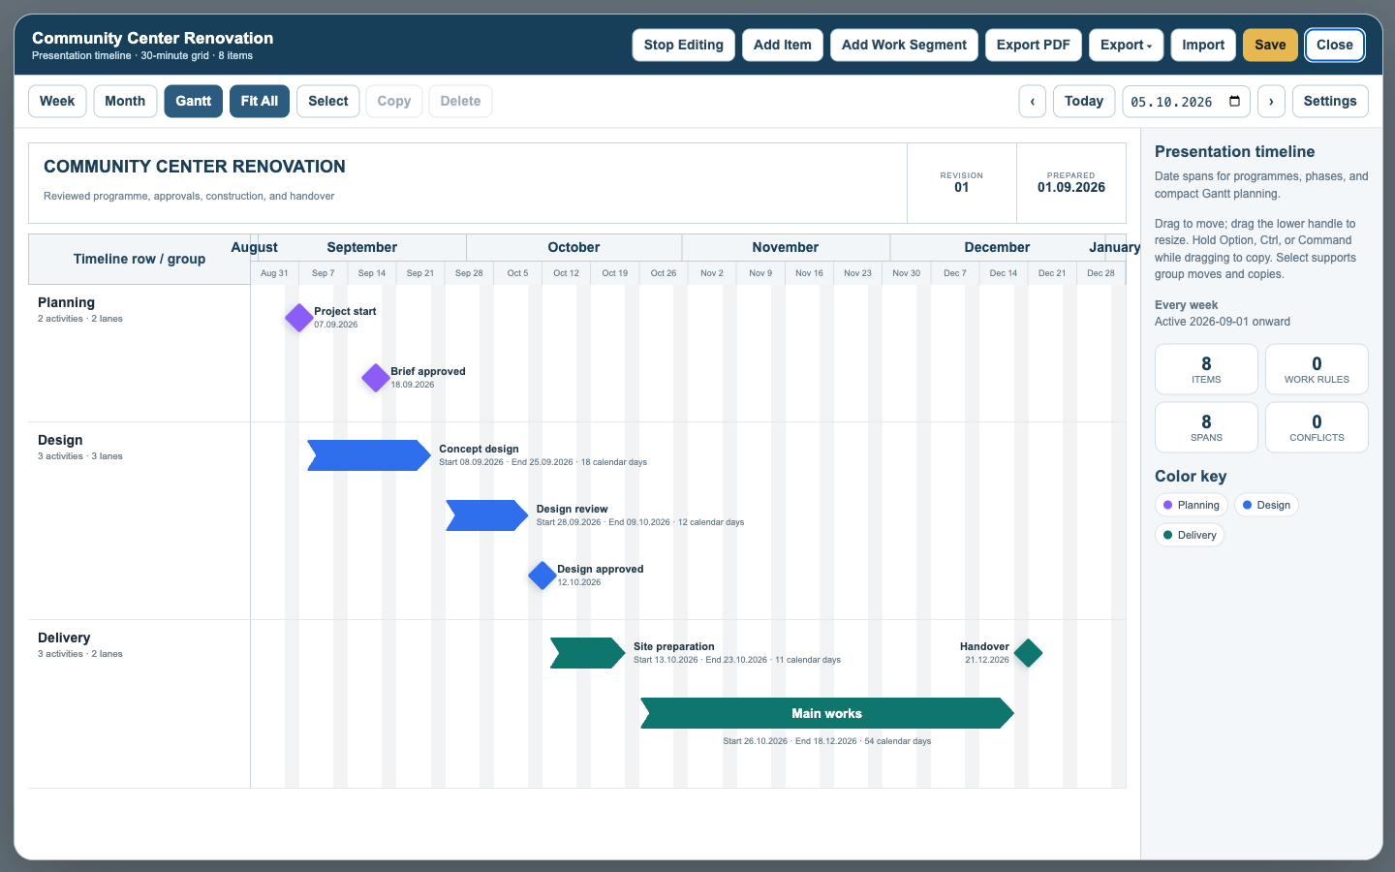
Task: Go to previous period with left chevron
Action: [x=1033, y=102]
